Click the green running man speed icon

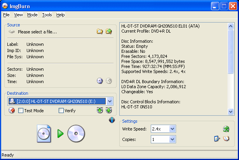(x=226, y=129)
